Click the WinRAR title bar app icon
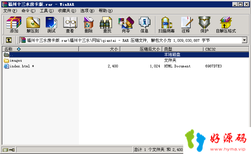This screenshot has height=154, width=251. 4,4
